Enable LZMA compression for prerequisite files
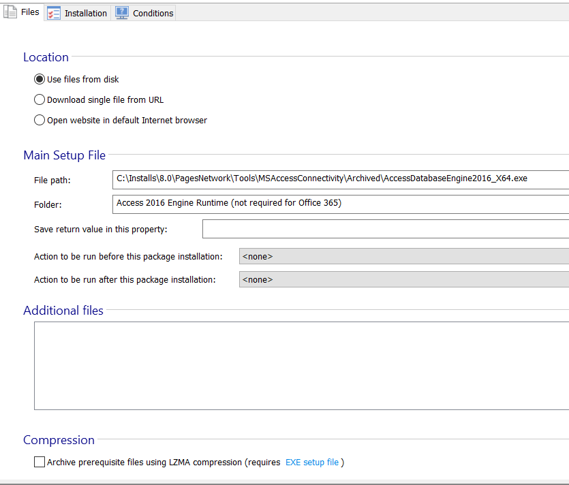This screenshot has height=485, width=569. [x=40, y=463]
